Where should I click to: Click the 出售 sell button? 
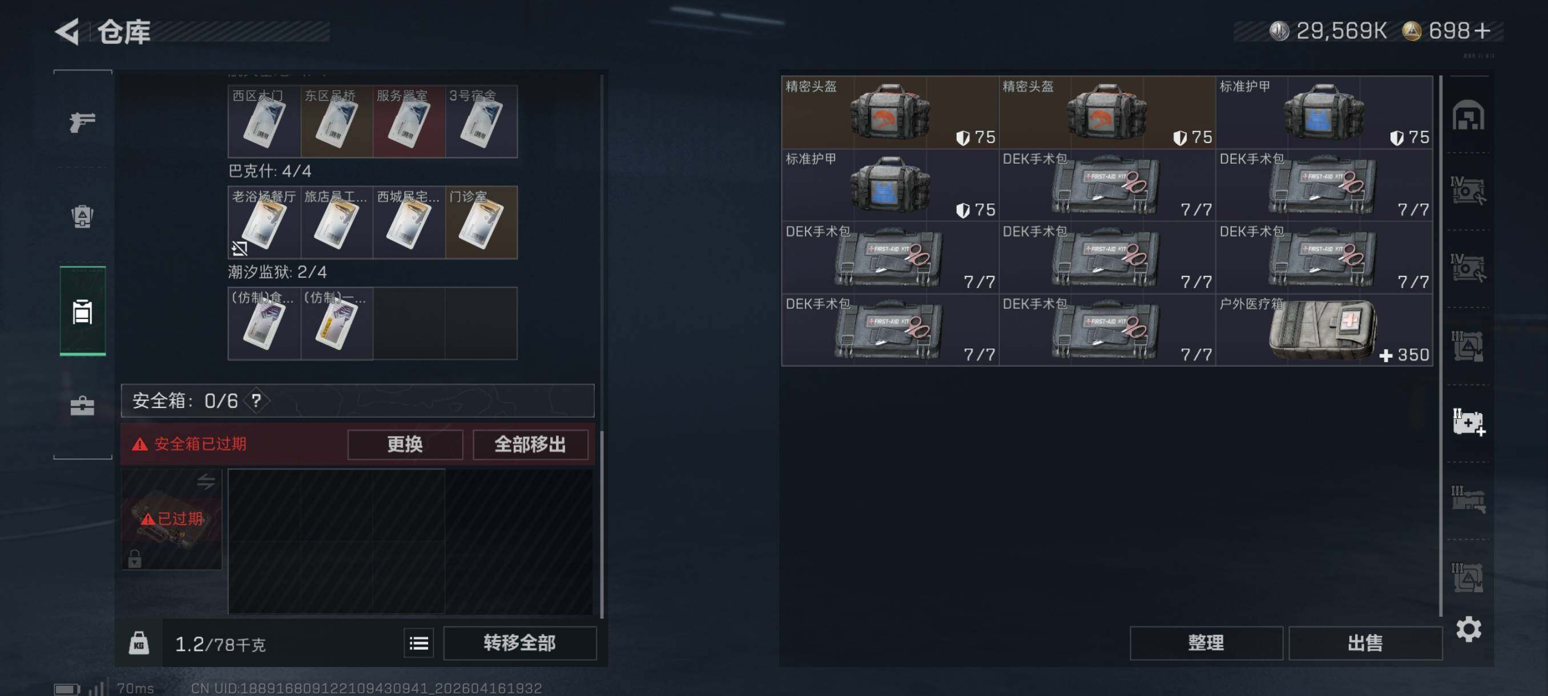pyautogui.click(x=1365, y=643)
